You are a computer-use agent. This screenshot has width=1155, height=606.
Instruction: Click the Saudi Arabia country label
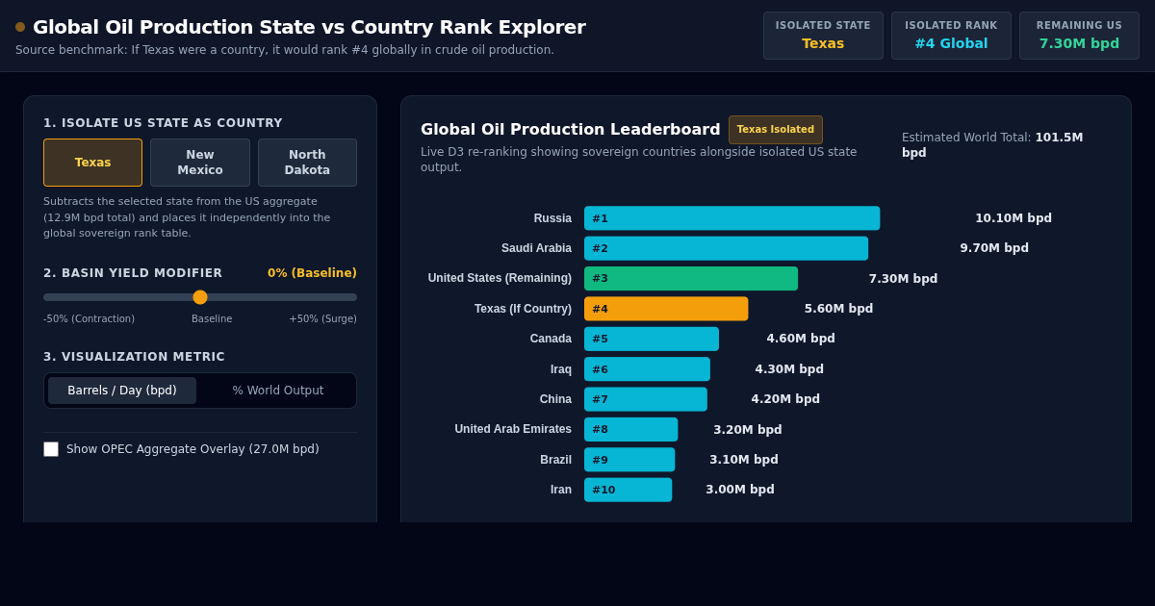(x=536, y=248)
